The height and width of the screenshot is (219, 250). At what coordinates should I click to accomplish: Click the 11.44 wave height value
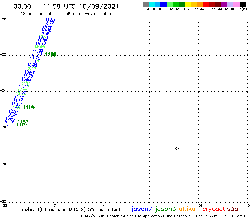pos(34,62)
